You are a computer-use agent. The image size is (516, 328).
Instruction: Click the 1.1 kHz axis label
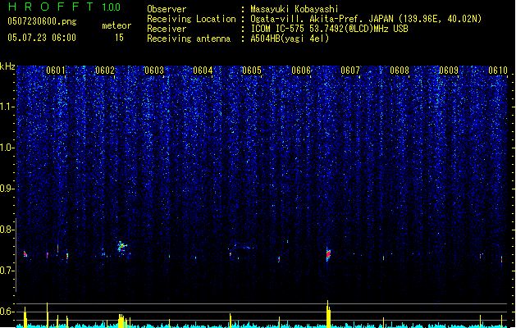tap(7, 107)
